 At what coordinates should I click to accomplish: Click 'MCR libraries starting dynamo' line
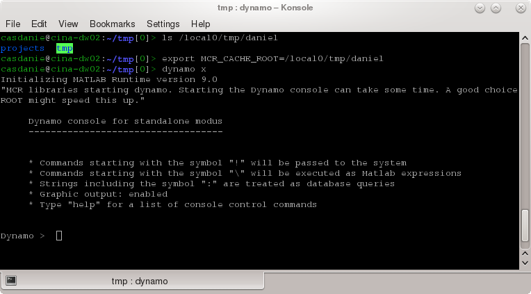coord(259,90)
